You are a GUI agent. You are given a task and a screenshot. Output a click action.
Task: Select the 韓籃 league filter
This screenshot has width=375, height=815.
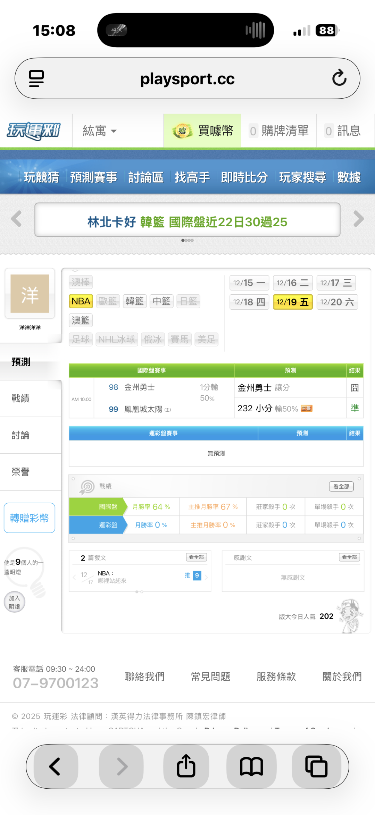tap(135, 301)
